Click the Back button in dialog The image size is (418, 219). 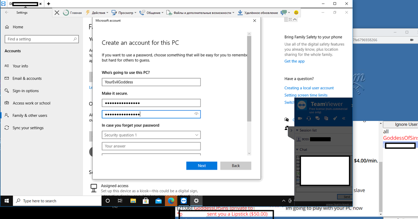[236, 166]
